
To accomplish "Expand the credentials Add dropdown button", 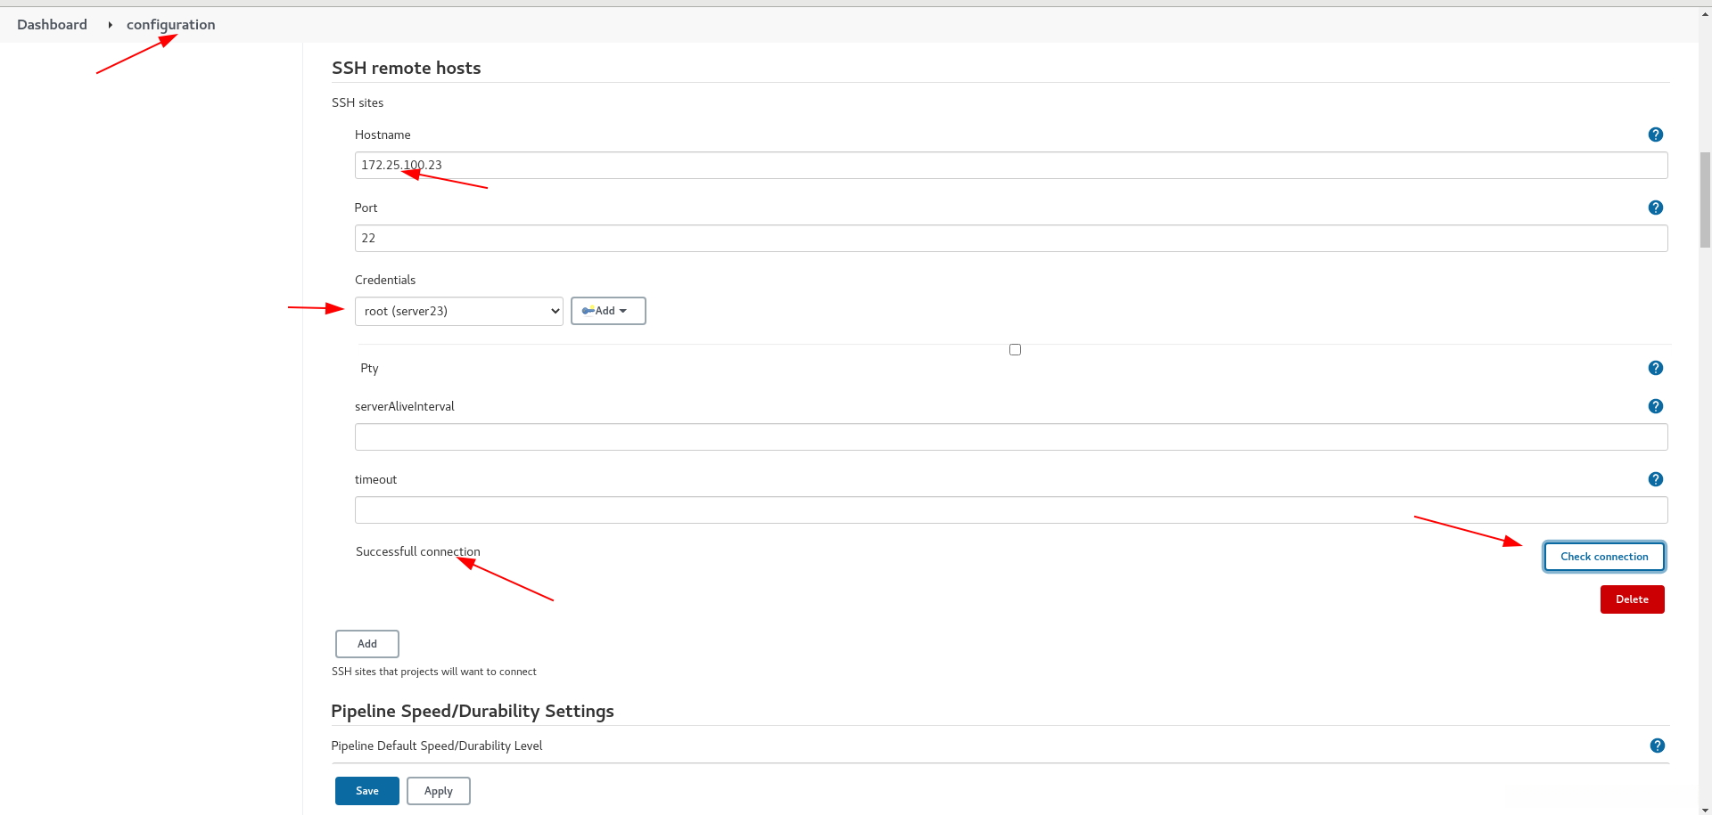I will click(608, 311).
